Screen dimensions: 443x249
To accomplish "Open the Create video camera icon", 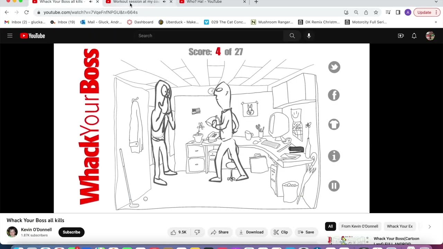I will click(401, 36).
